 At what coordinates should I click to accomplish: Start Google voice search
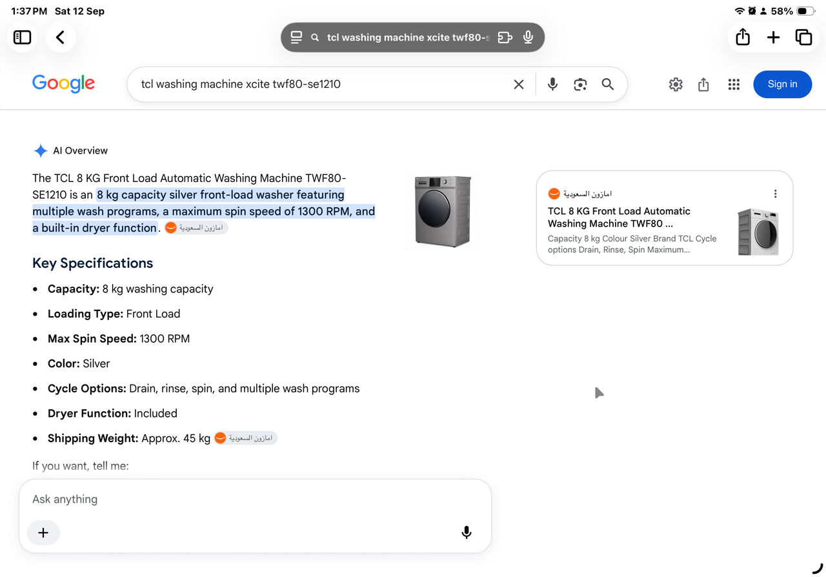pyautogui.click(x=552, y=85)
